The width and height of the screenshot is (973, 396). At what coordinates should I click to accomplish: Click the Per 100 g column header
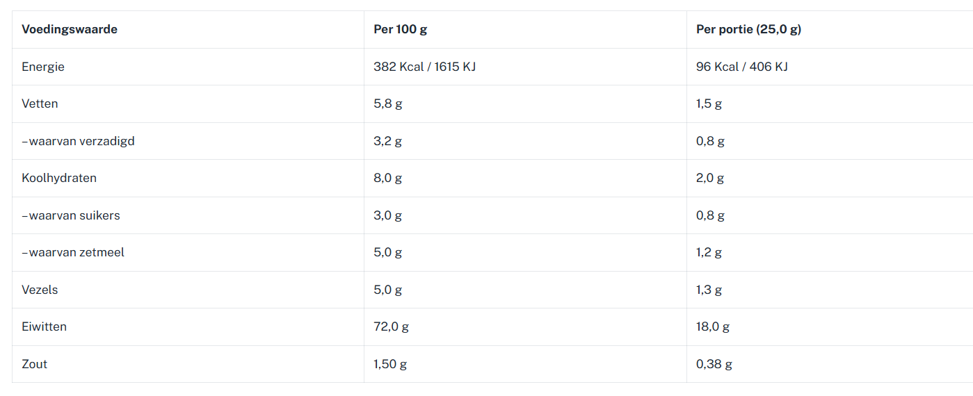[x=400, y=29]
